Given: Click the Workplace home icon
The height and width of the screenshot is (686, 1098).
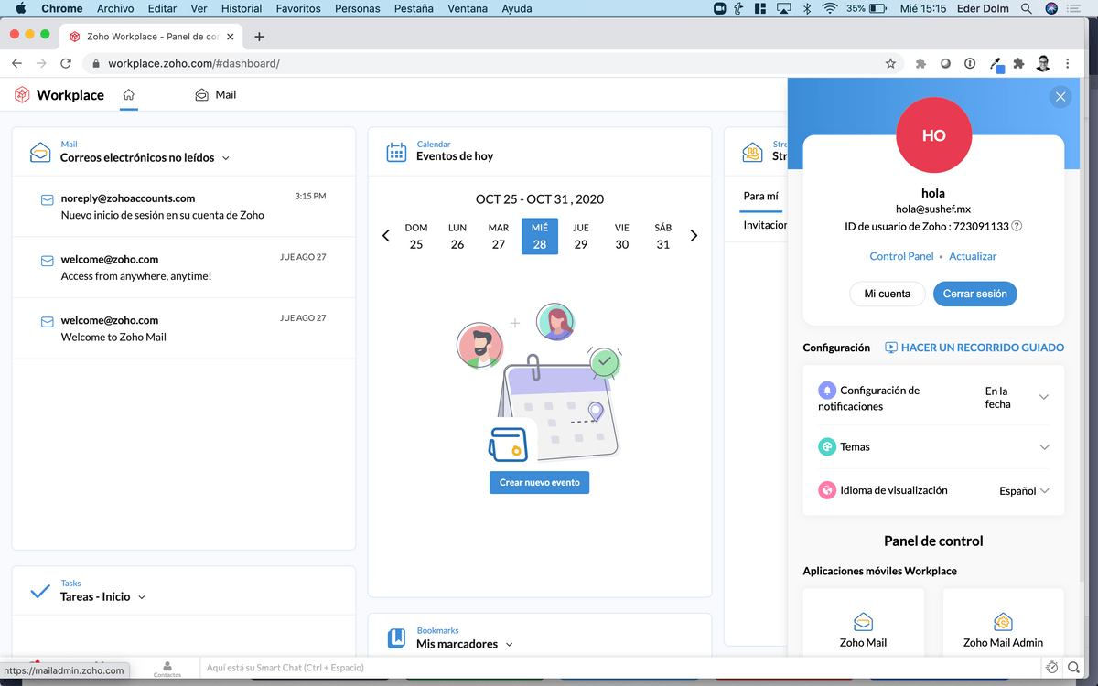Looking at the screenshot, I should pos(129,94).
